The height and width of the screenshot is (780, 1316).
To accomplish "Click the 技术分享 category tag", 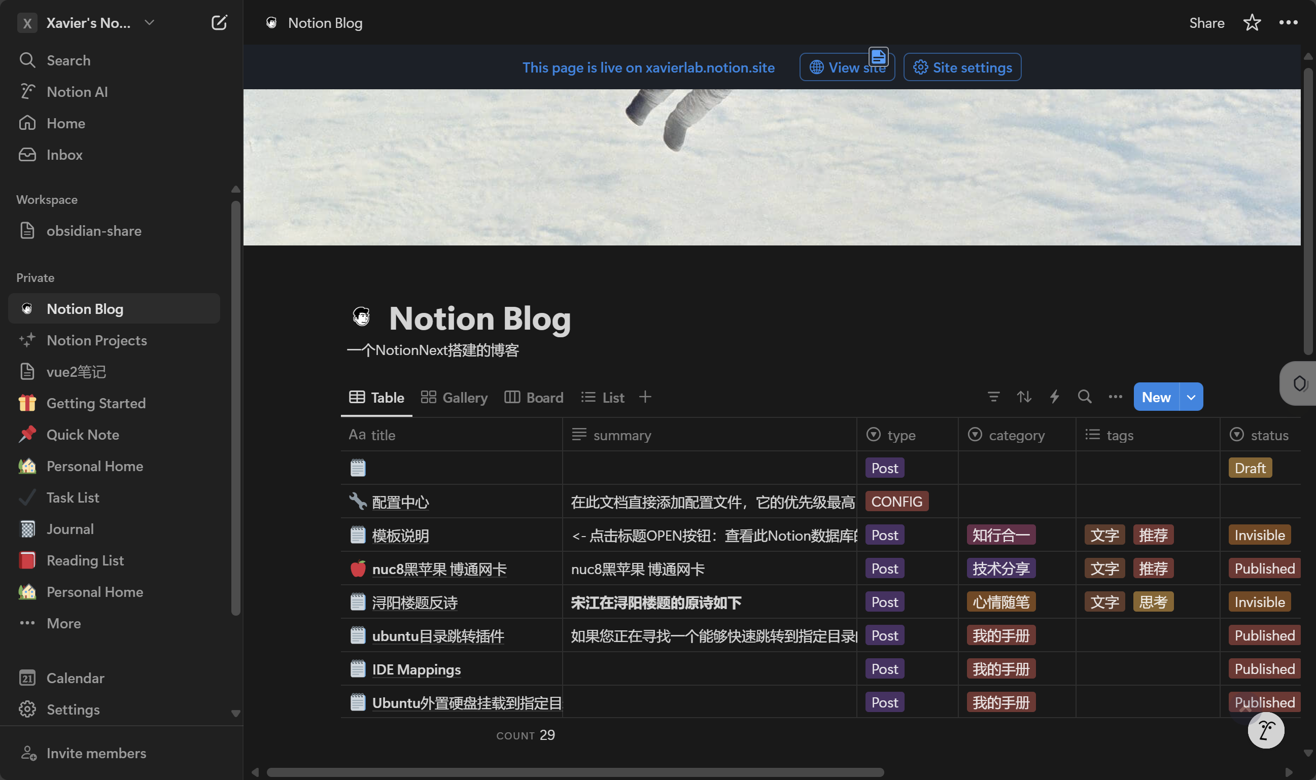I will pyautogui.click(x=1001, y=568).
